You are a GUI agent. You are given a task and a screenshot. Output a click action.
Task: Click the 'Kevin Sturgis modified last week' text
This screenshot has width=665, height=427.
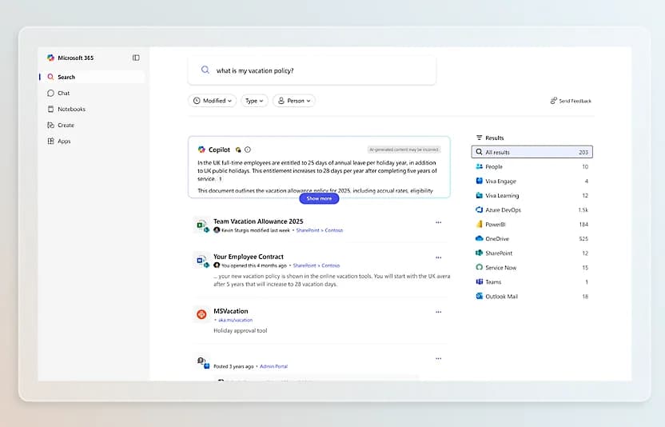point(256,230)
